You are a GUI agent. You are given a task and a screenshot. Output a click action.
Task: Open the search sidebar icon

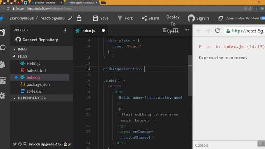[x=3, y=48]
